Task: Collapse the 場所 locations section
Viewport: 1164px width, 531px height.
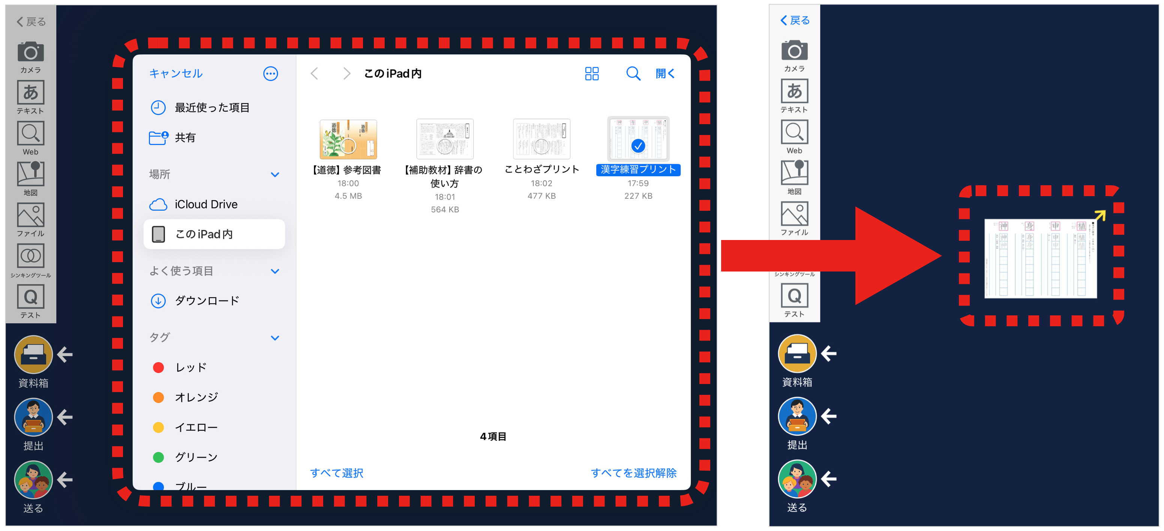Action: point(275,174)
